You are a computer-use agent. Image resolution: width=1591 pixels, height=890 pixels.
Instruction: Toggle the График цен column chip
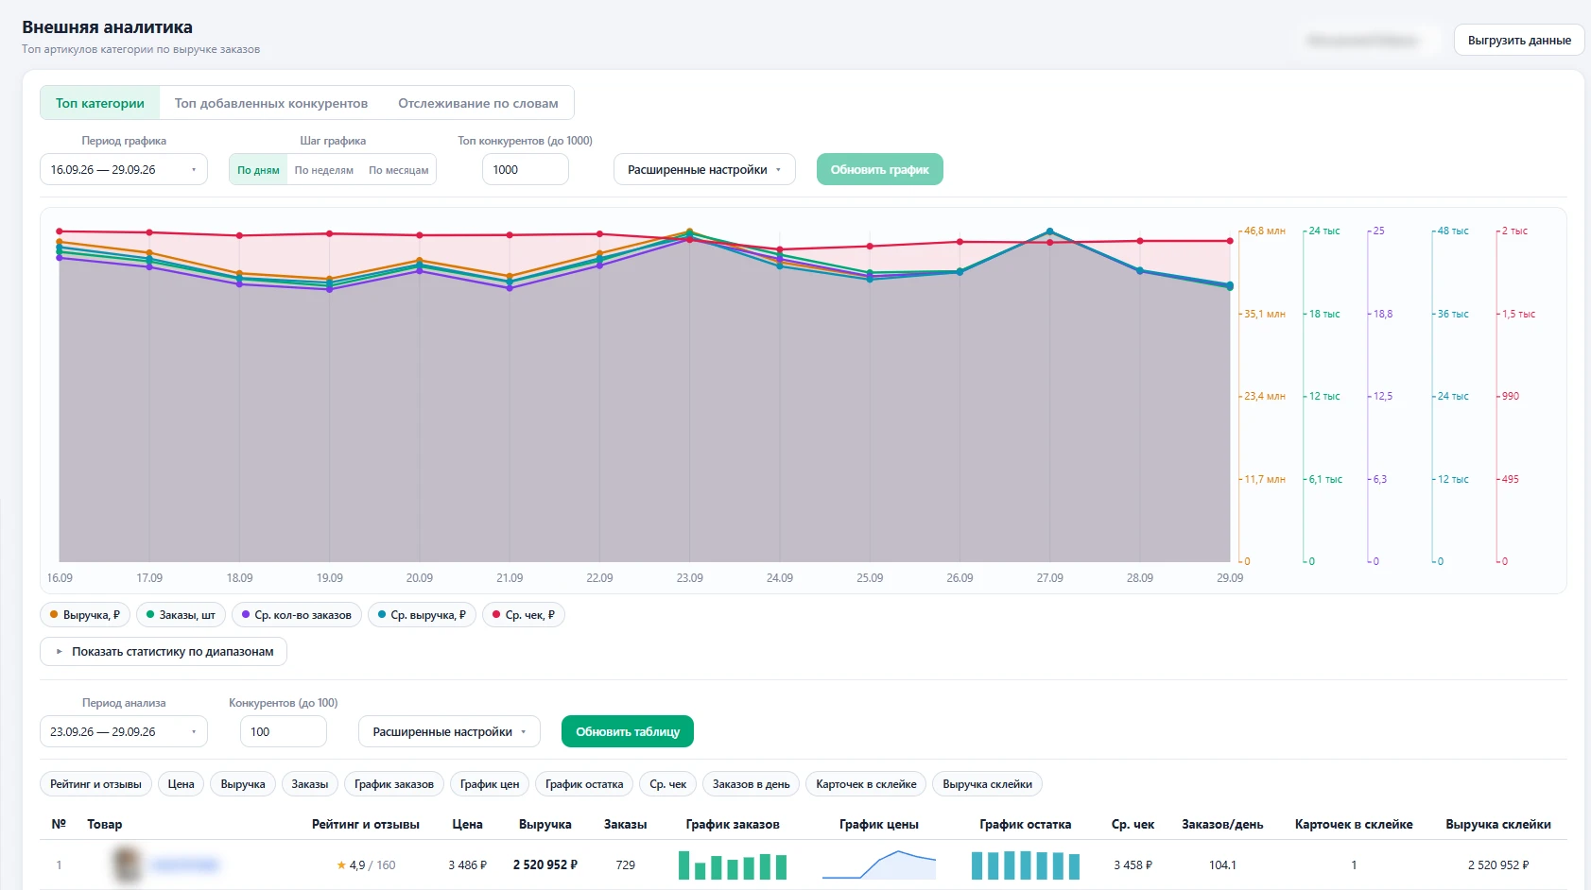(x=490, y=784)
